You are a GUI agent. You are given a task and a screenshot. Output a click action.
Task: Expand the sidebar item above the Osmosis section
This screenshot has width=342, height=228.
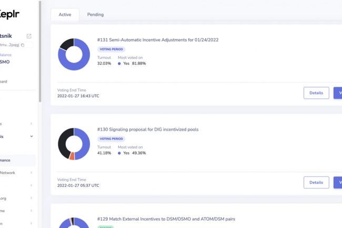(x=31, y=124)
